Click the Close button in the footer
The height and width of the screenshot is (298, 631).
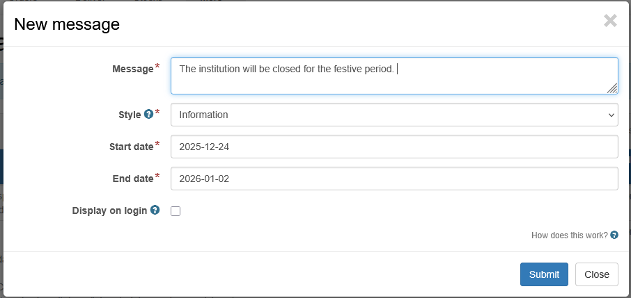click(x=597, y=274)
